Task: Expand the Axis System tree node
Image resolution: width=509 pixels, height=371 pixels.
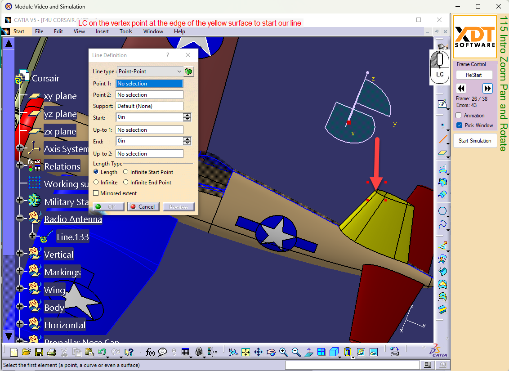Action: click(x=20, y=148)
